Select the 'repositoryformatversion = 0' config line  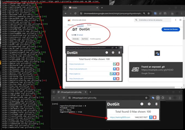73,106
